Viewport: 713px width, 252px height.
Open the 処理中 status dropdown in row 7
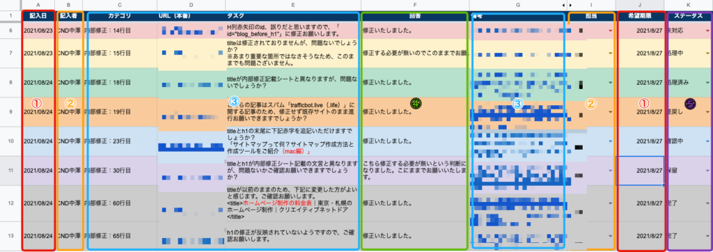707,53
